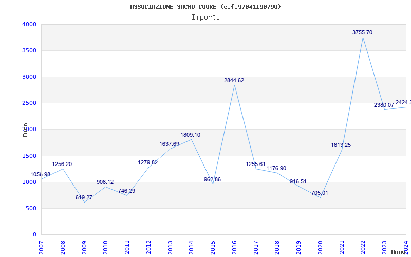411x257 pixels.
Task: Select the 2023 x-axis year label
Action: (x=384, y=248)
